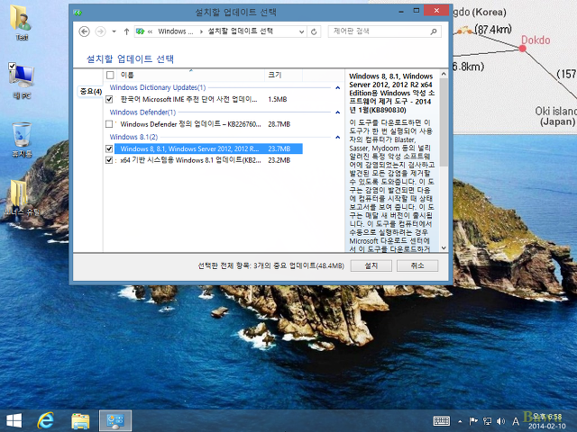Open Action Center flag icon
This screenshot has height=432, width=577.
[473, 421]
